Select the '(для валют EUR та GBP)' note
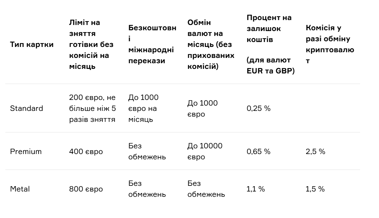Viewport: 379px width, 218px height. [x=270, y=65]
